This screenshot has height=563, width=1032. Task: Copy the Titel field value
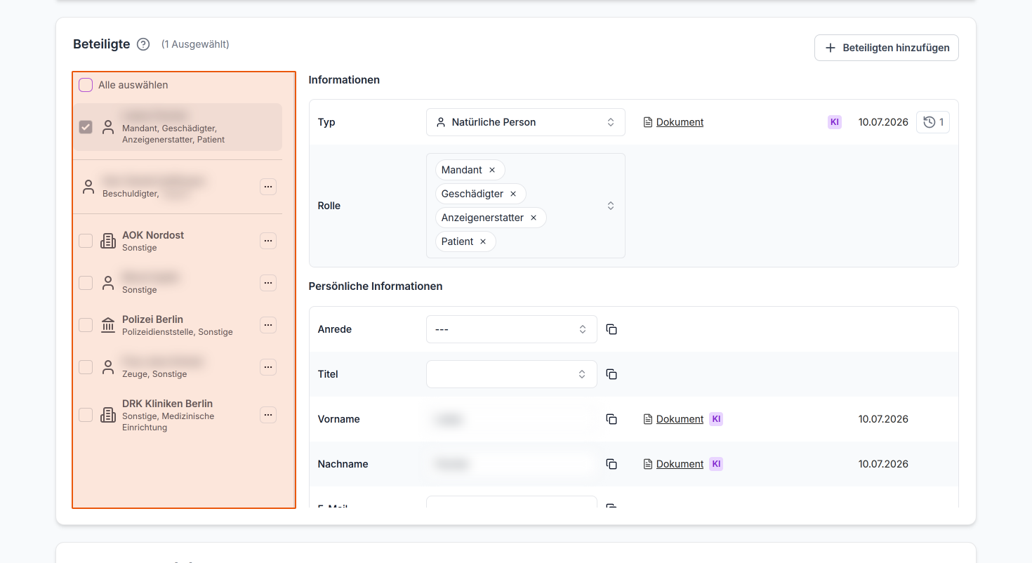coord(611,374)
